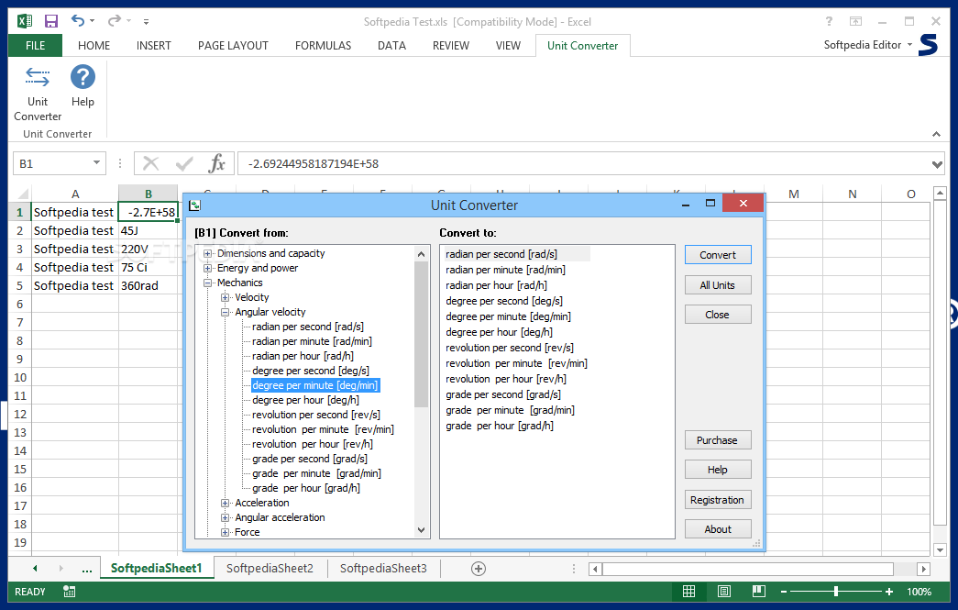Click the Save icon in quick access toolbar
The width and height of the screenshot is (958, 610).
pyautogui.click(x=51, y=21)
